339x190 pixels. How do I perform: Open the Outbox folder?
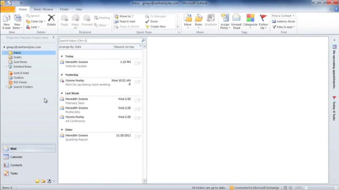pyautogui.click(x=19, y=77)
